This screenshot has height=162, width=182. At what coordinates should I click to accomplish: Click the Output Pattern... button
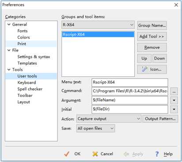[x=160, y=119]
